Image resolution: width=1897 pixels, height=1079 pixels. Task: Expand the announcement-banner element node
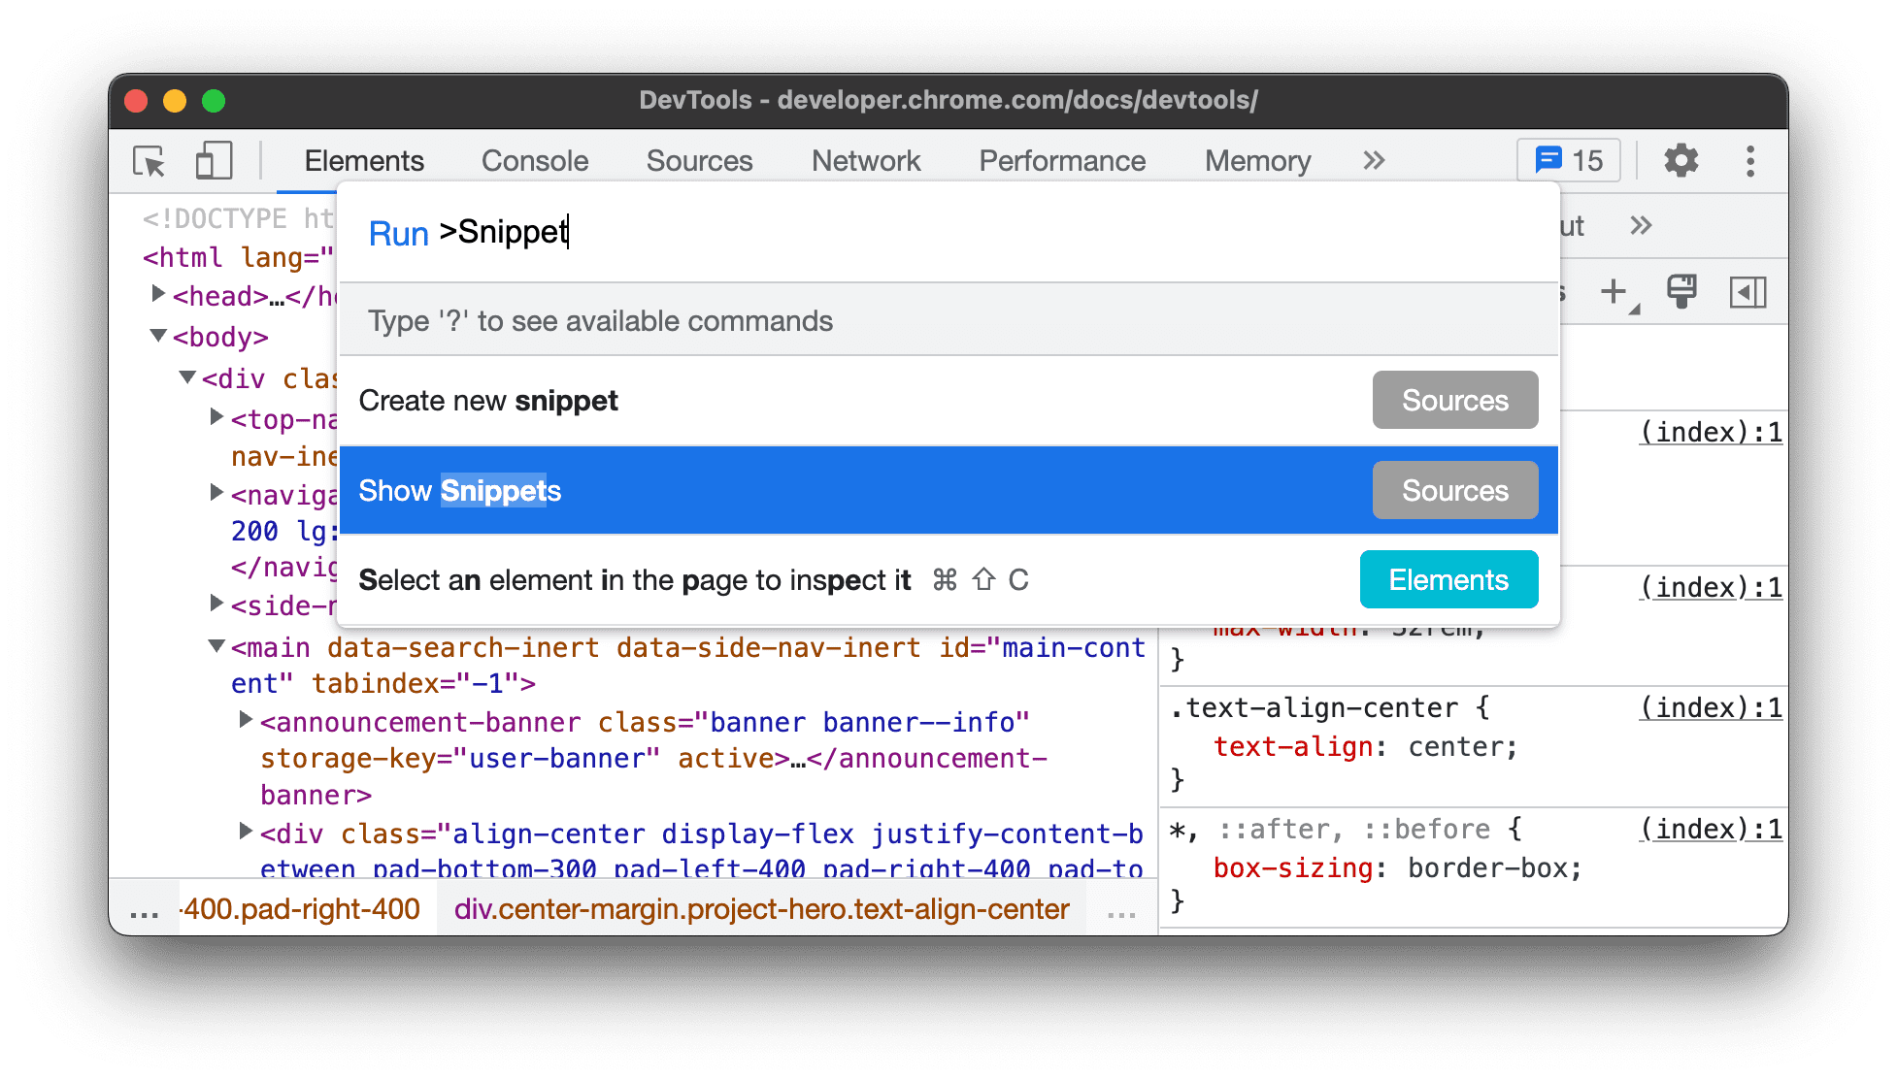pyautogui.click(x=245, y=722)
